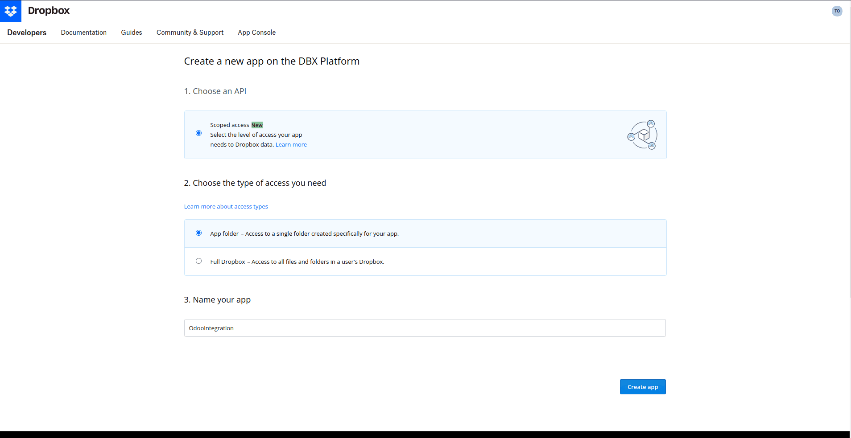Image resolution: width=851 pixels, height=438 pixels.
Task: Click the Dropbox logo icon
Action: pos(11,11)
